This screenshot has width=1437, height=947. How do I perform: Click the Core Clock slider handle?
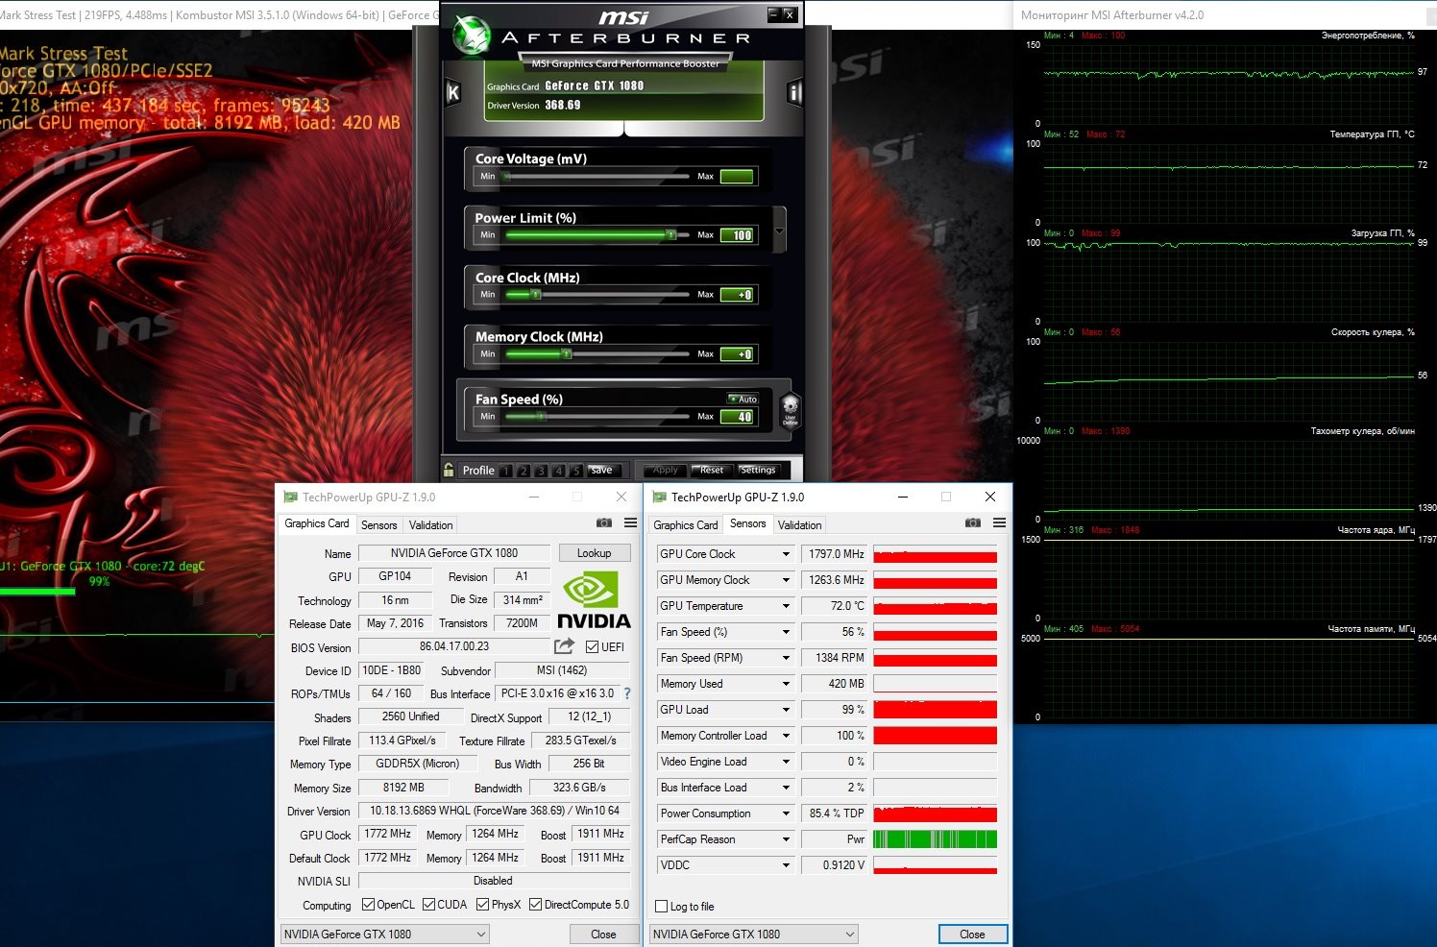pyautogui.click(x=536, y=294)
